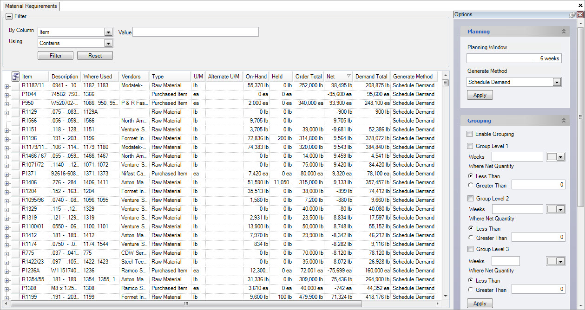Check the Group Level 2 box
The height and width of the screenshot is (310, 585).
[470, 199]
